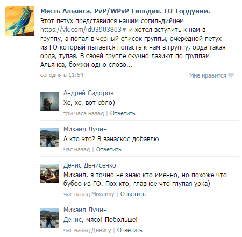Open the group avatar with blue figure

[19, 21]
